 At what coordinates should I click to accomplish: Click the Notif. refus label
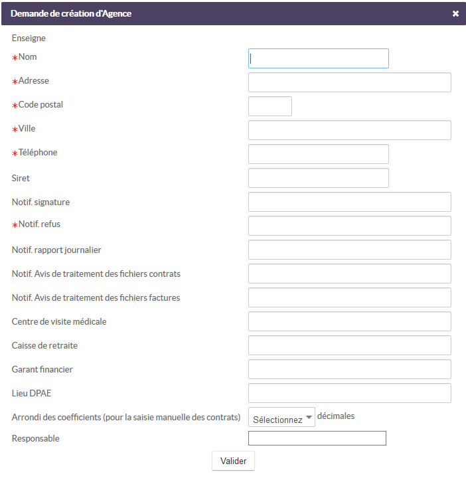(39, 224)
